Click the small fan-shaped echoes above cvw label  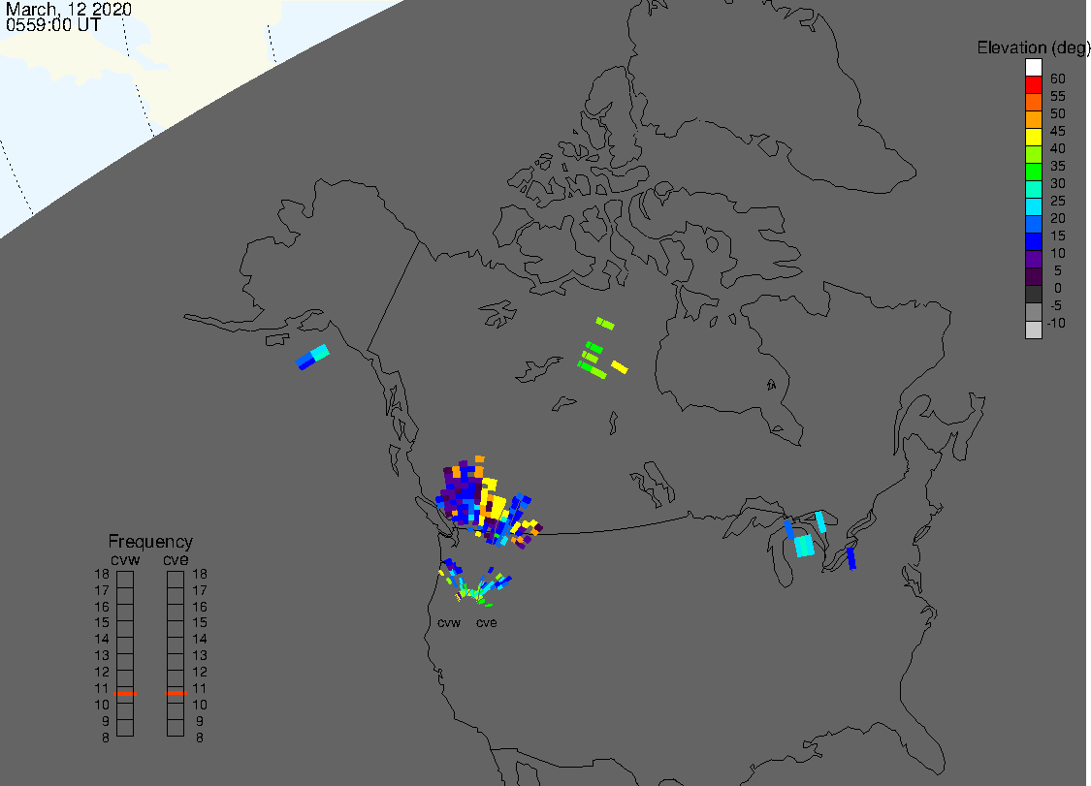474,582
